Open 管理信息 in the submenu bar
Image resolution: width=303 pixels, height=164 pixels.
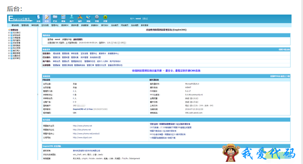[x=25, y=25]
